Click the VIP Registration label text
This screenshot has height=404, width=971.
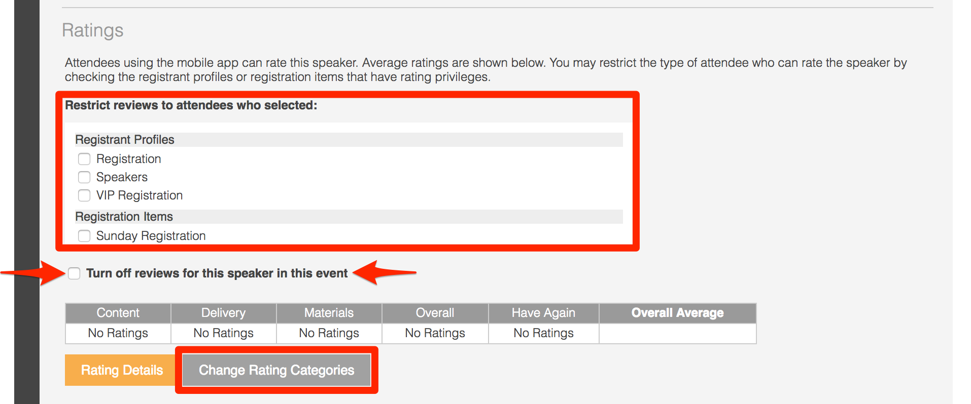(140, 195)
